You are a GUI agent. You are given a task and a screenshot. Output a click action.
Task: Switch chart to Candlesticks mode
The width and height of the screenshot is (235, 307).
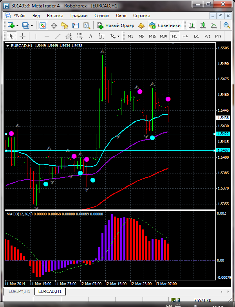tap(203, 25)
